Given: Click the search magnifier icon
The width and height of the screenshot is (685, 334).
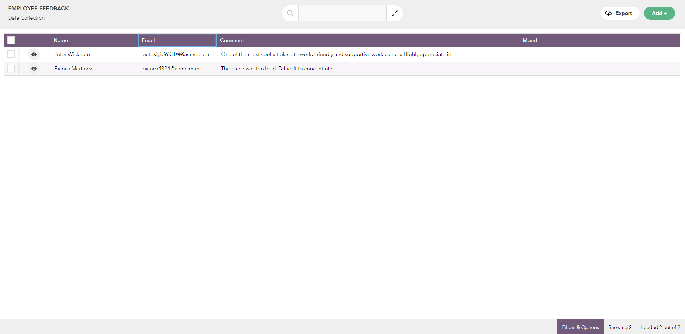Looking at the screenshot, I should click(x=290, y=14).
